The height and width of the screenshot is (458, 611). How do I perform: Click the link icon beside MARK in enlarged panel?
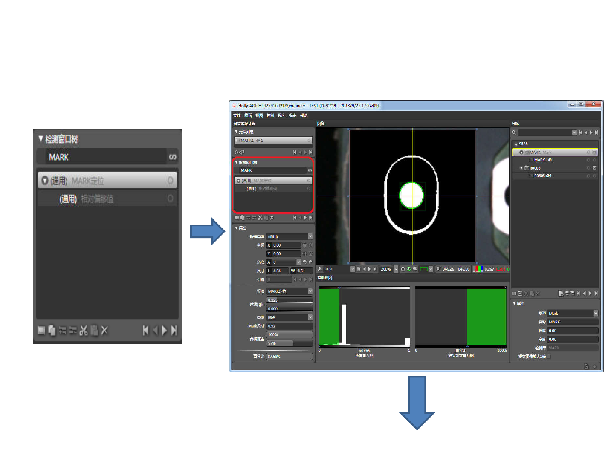172,157
